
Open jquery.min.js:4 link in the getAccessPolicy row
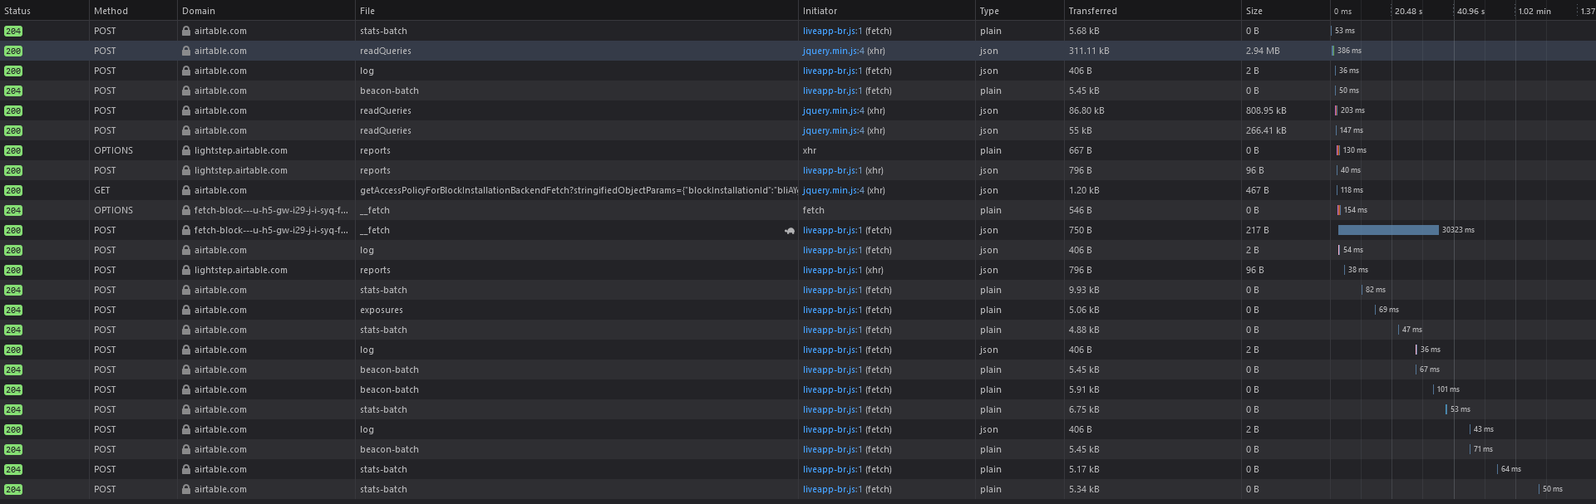pos(833,190)
